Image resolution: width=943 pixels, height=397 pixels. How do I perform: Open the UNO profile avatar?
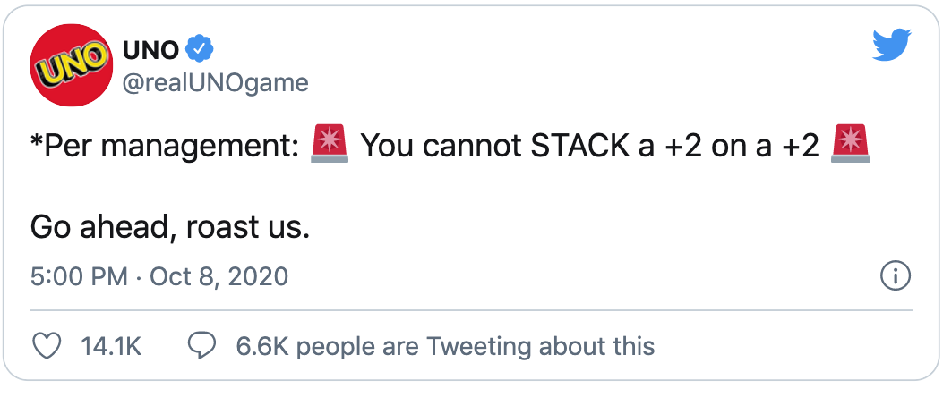(72, 65)
